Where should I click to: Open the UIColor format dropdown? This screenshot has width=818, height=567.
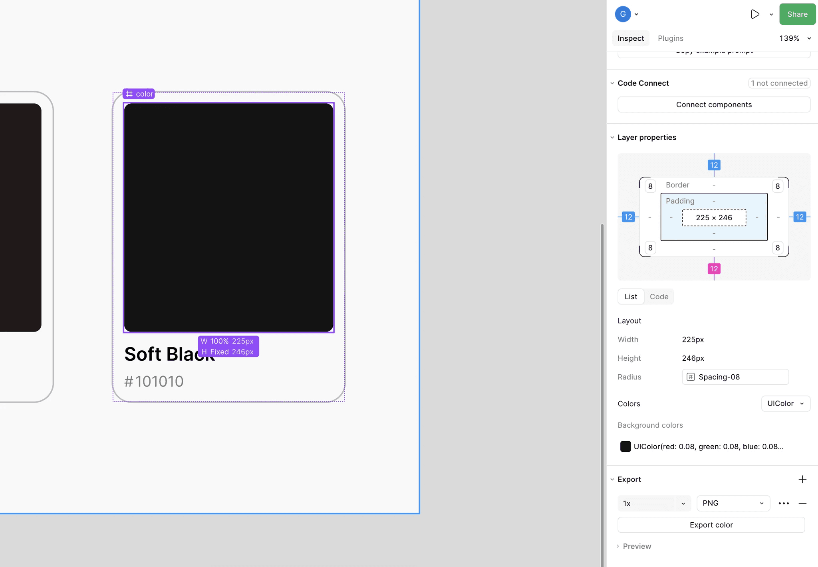pos(785,403)
